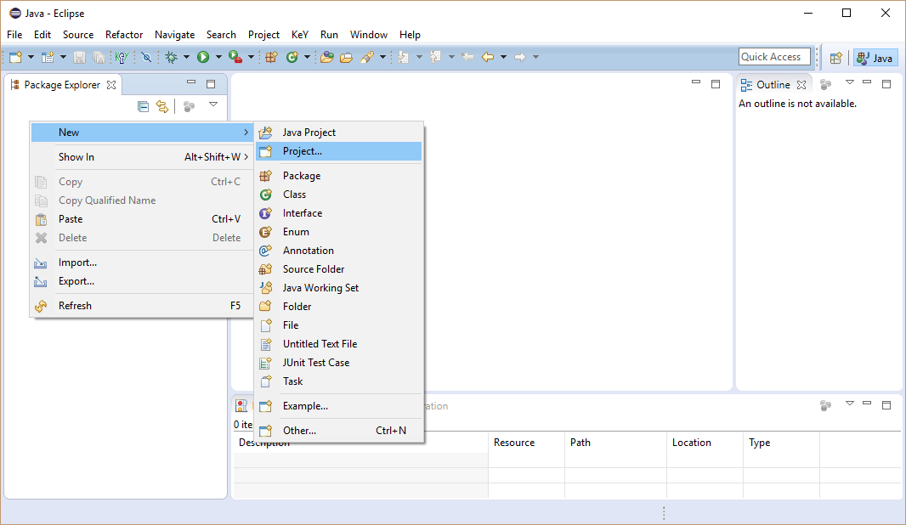The height and width of the screenshot is (525, 906).
Task: Click the Run External Tools icon
Action: pyautogui.click(x=235, y=57)
